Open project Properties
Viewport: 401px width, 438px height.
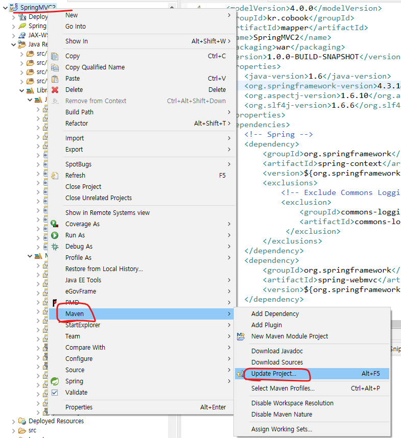coord(141,407)
